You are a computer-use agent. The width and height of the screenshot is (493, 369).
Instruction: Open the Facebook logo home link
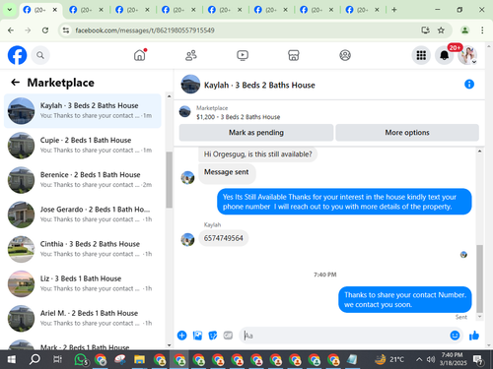[x=17, y=55]
